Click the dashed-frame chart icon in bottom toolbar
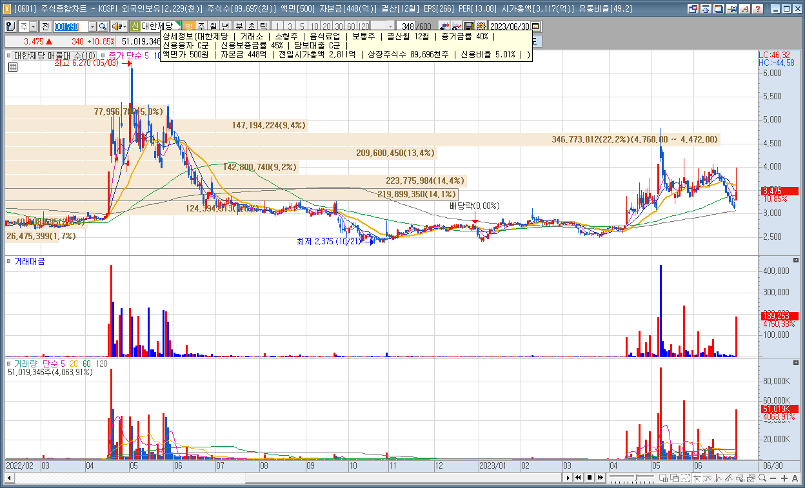The image size is (805, 488). coord(686,478)
